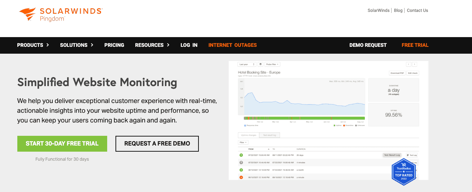The height and width of the screenshot is (192, 472).
Task: Open the Contact Us link
Action: [418, 10]
